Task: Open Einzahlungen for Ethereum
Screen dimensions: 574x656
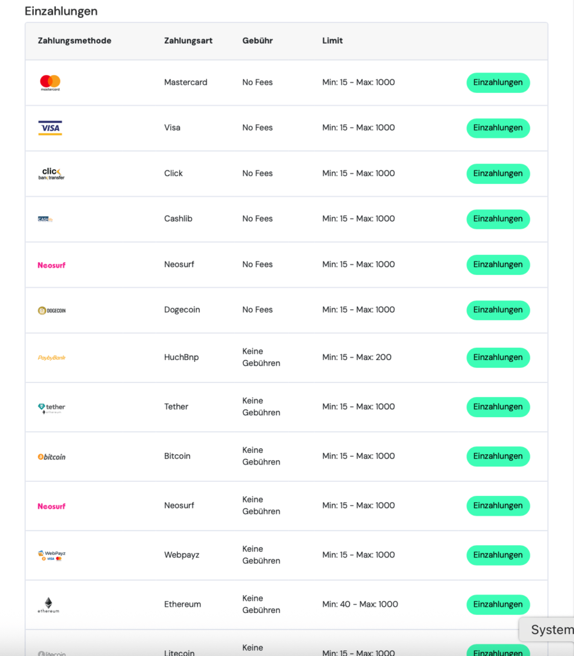Action: pyautogui.click(x=498, y=605)
